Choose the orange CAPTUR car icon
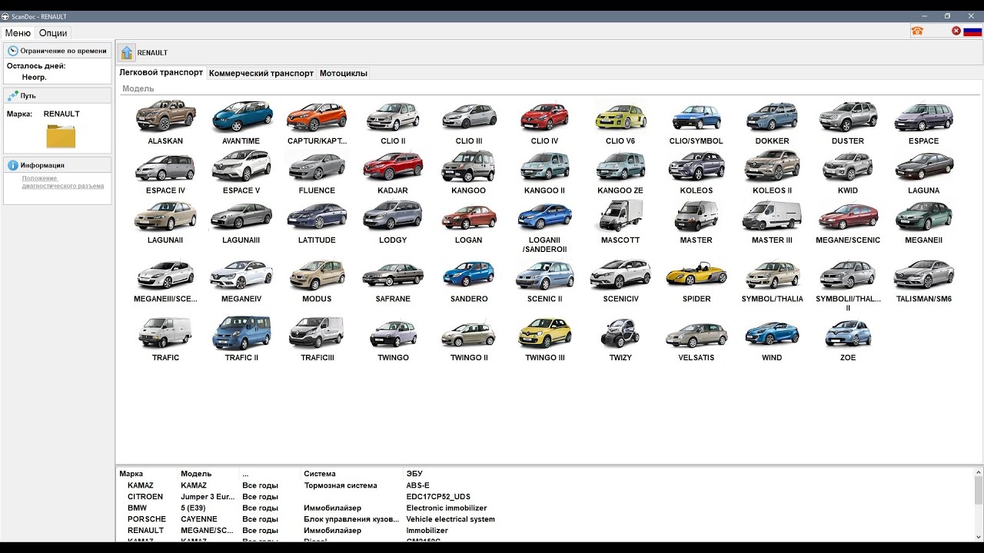 pos(317,116)
